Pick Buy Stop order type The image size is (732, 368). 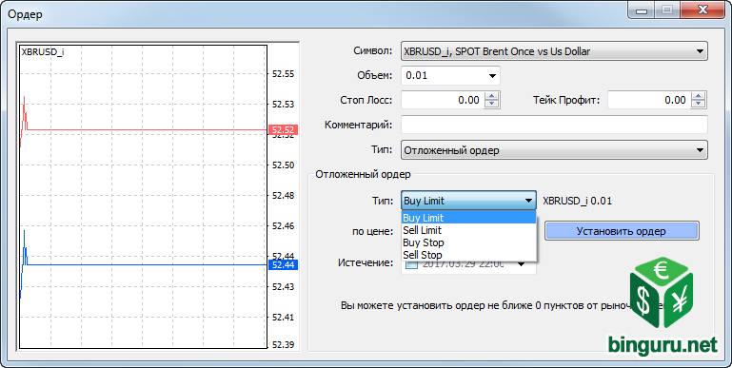(468, 242)
